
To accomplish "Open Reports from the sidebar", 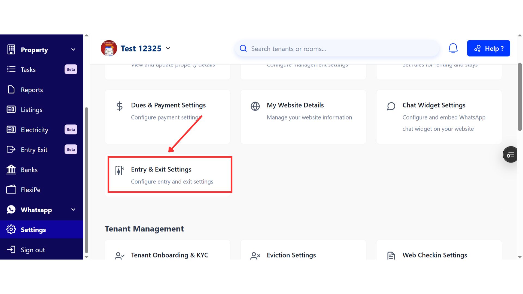I will (x=32, y=90).
